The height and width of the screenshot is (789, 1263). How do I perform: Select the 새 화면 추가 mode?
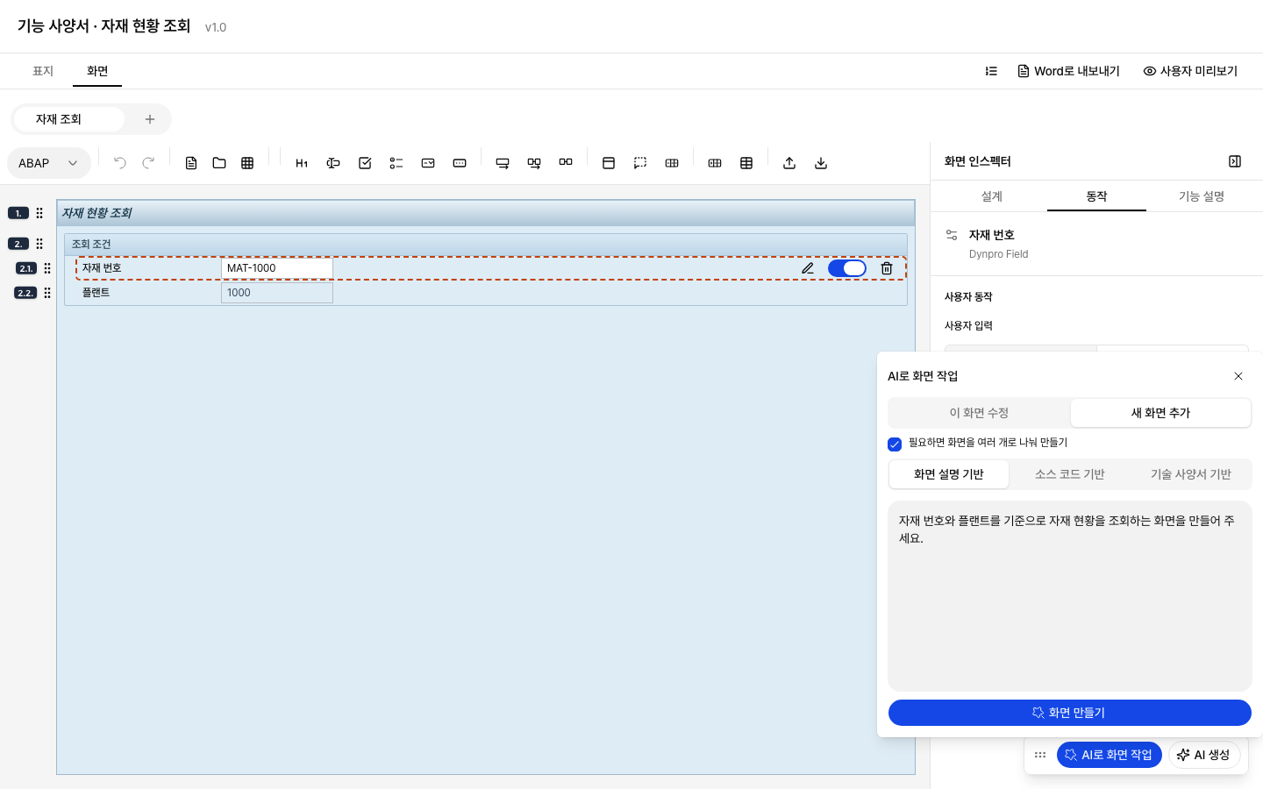[1160, 413]
